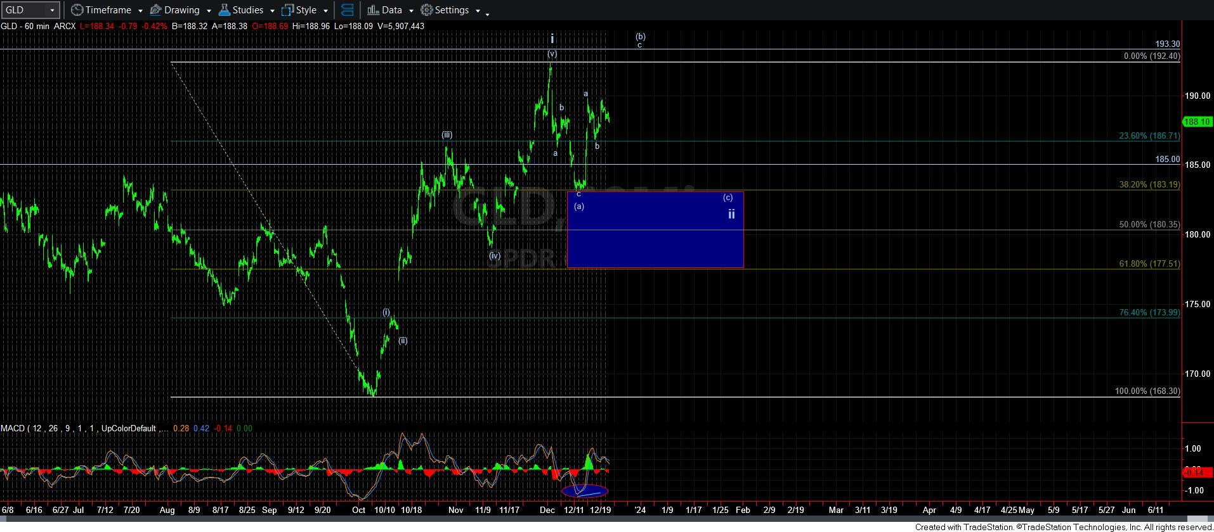Select the (c) label inside blue box
This screenshot has width=1214, height=532.
728,198
